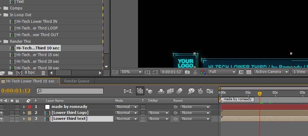
Task: Click the Brainstorm lightbulb icon
Action: click(x=191, y=91)
